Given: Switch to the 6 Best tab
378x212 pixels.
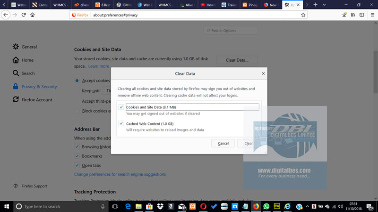Looking at the screenshot, I should click(103, 5).
